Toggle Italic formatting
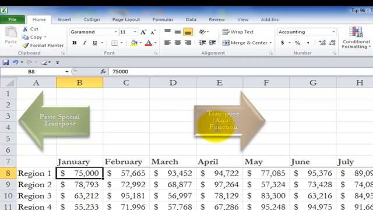This screenshot has width=373, height=210. 85,43
